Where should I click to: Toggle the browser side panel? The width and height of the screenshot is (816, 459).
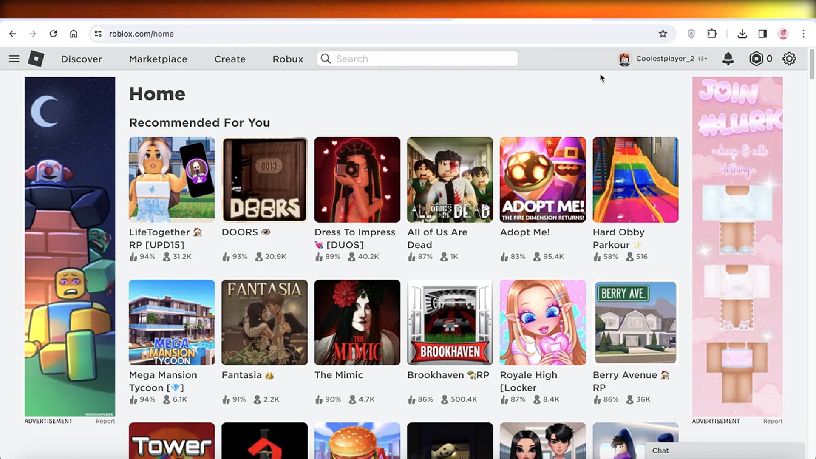point(762,34)
